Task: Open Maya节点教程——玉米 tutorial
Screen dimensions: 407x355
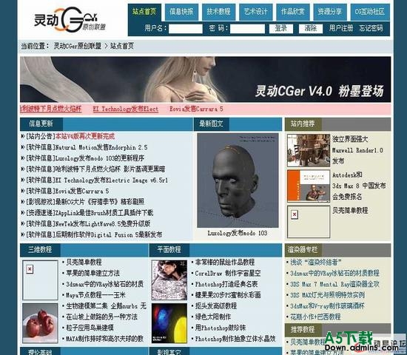Action: 95,295
